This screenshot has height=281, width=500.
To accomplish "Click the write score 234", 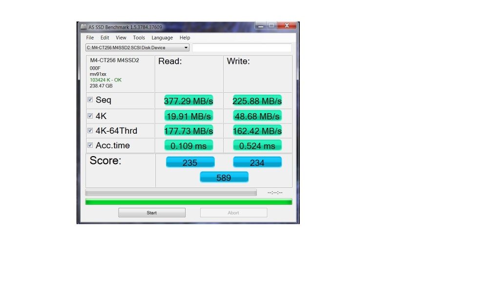I will pos(257,162).
